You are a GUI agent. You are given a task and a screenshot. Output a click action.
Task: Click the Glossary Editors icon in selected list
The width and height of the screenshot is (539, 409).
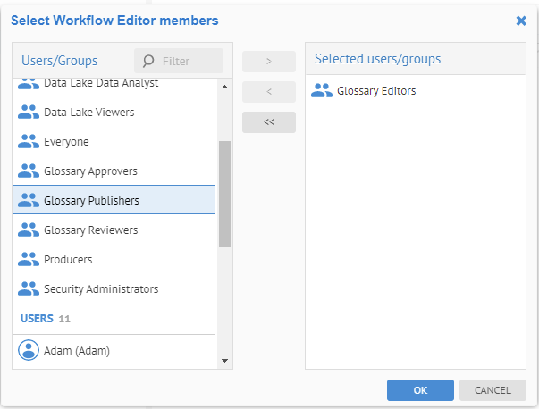pos(322,90)
